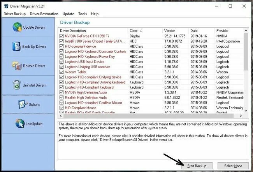This screenshot has width=253, height=172.
Task: Click the Realtek Semiconductor provider cell
Action: point(230,97)
